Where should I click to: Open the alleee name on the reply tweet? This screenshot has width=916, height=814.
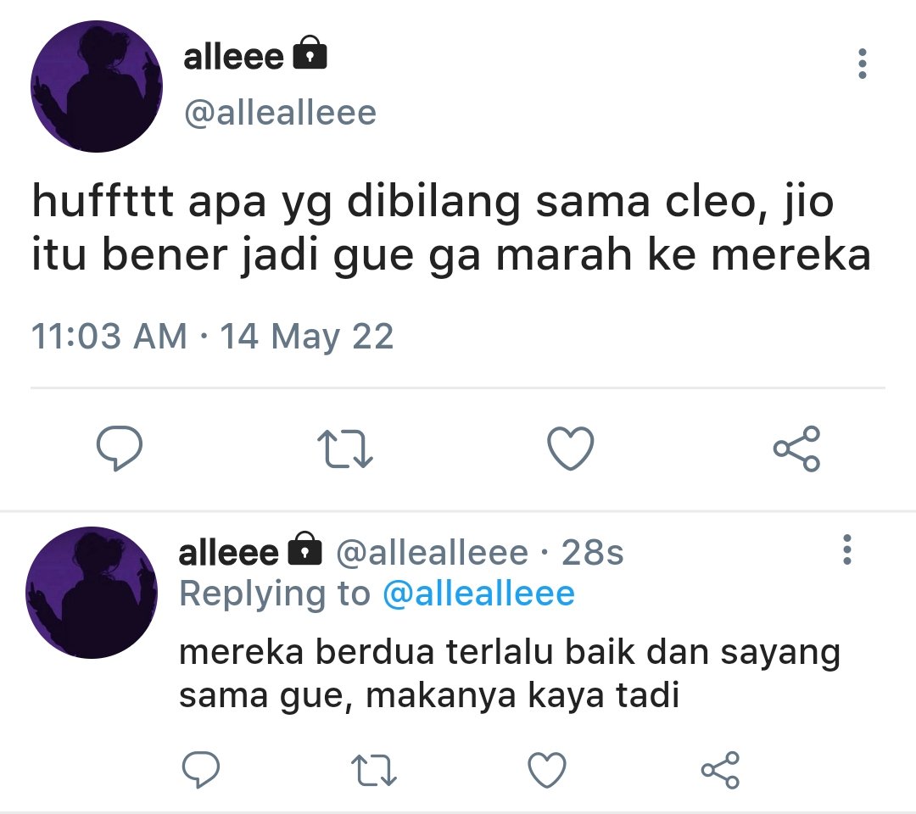click(228, 552)
